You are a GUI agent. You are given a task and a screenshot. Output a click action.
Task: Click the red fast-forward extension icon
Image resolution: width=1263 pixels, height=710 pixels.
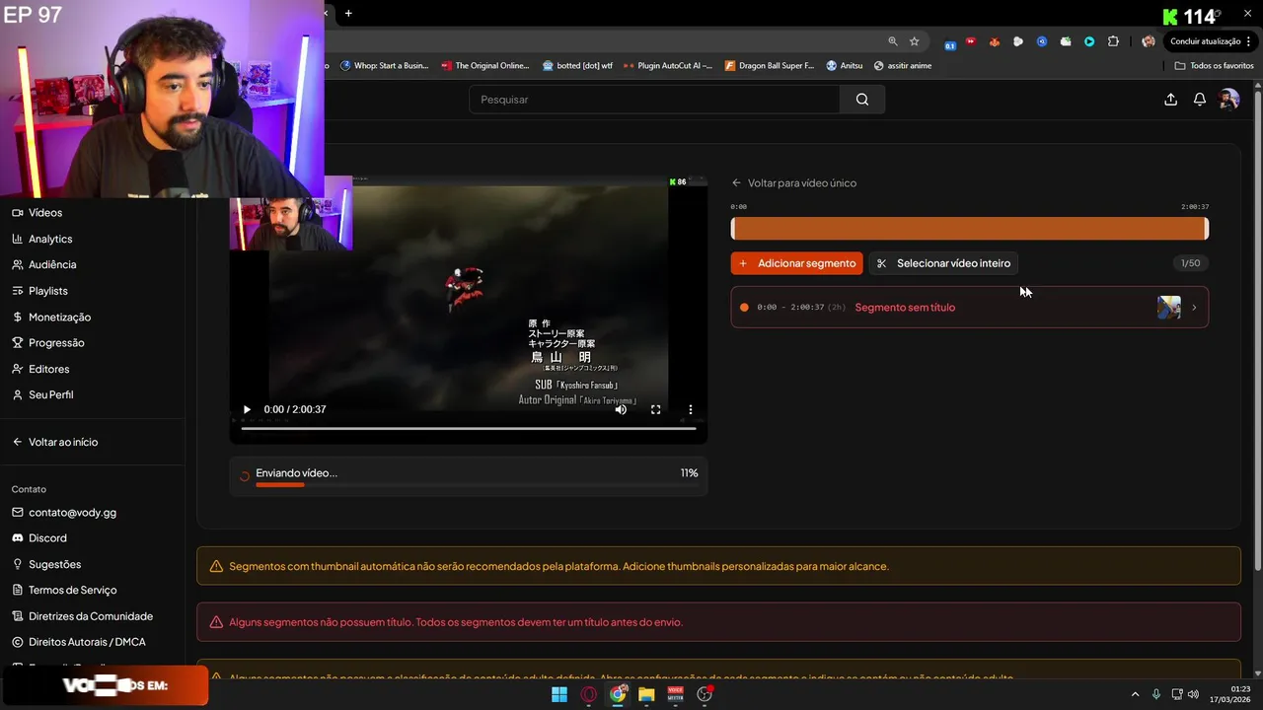971,41
